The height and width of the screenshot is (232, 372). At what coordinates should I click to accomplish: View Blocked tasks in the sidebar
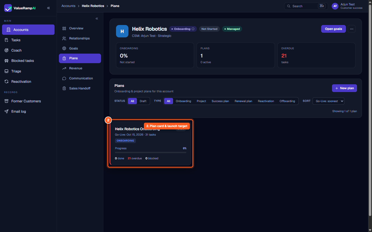tap(28, 61)
